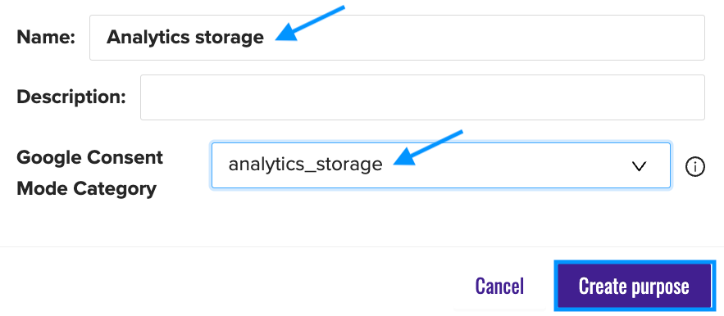Show help for Consent Mode Category
This screenshot has width=724, height=316.
pos(695,166)
